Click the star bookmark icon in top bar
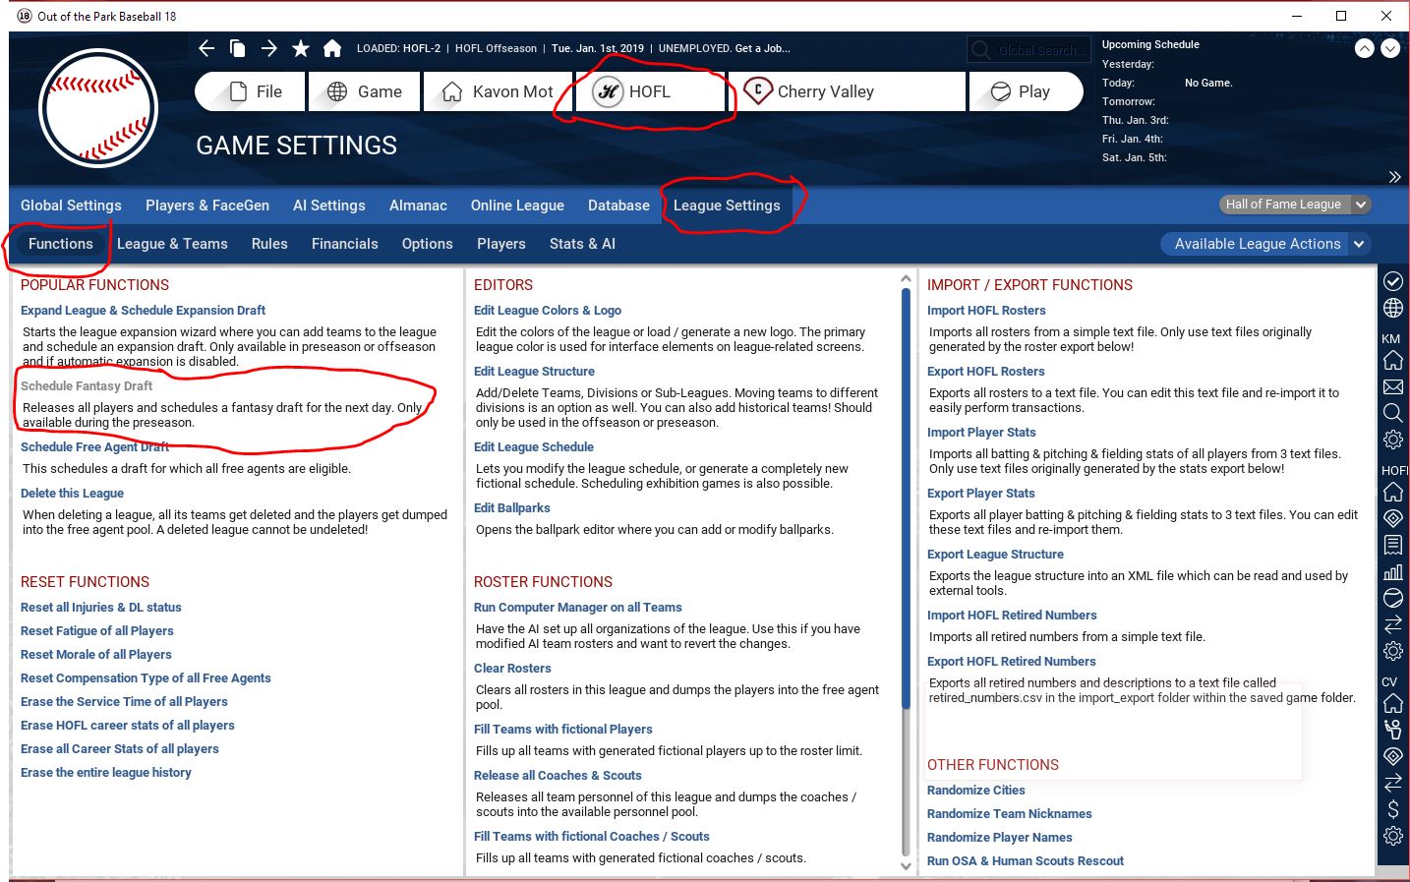Screen dimensions: 1410x882 click(x=301, y=48)
